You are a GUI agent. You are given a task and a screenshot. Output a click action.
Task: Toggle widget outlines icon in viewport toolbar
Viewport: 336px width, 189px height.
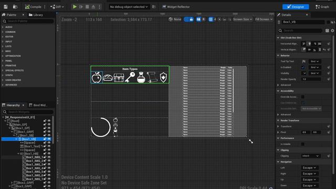click(x=198, y=19)
